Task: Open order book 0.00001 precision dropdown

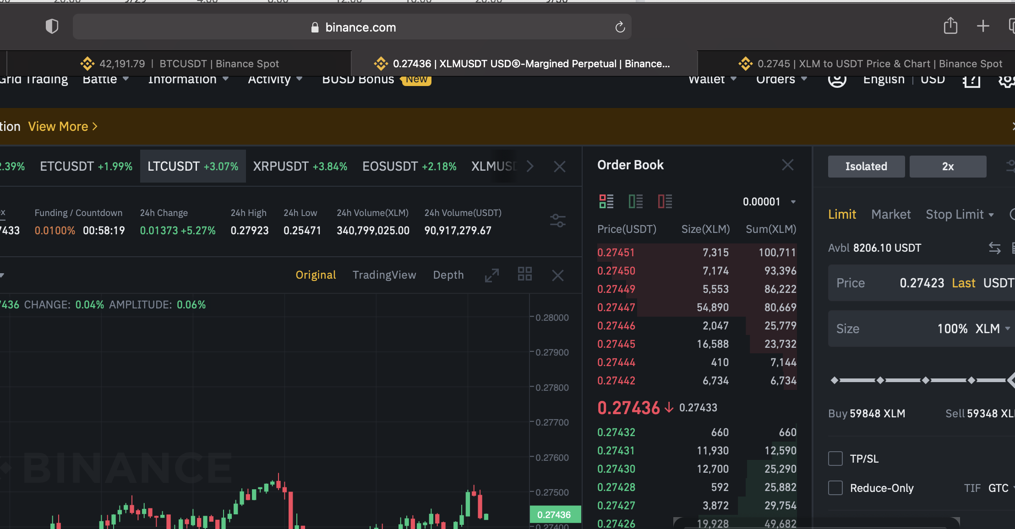Action: point(769,202)
